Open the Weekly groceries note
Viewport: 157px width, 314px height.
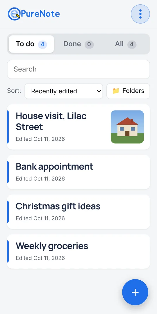(x=78, y=251)
